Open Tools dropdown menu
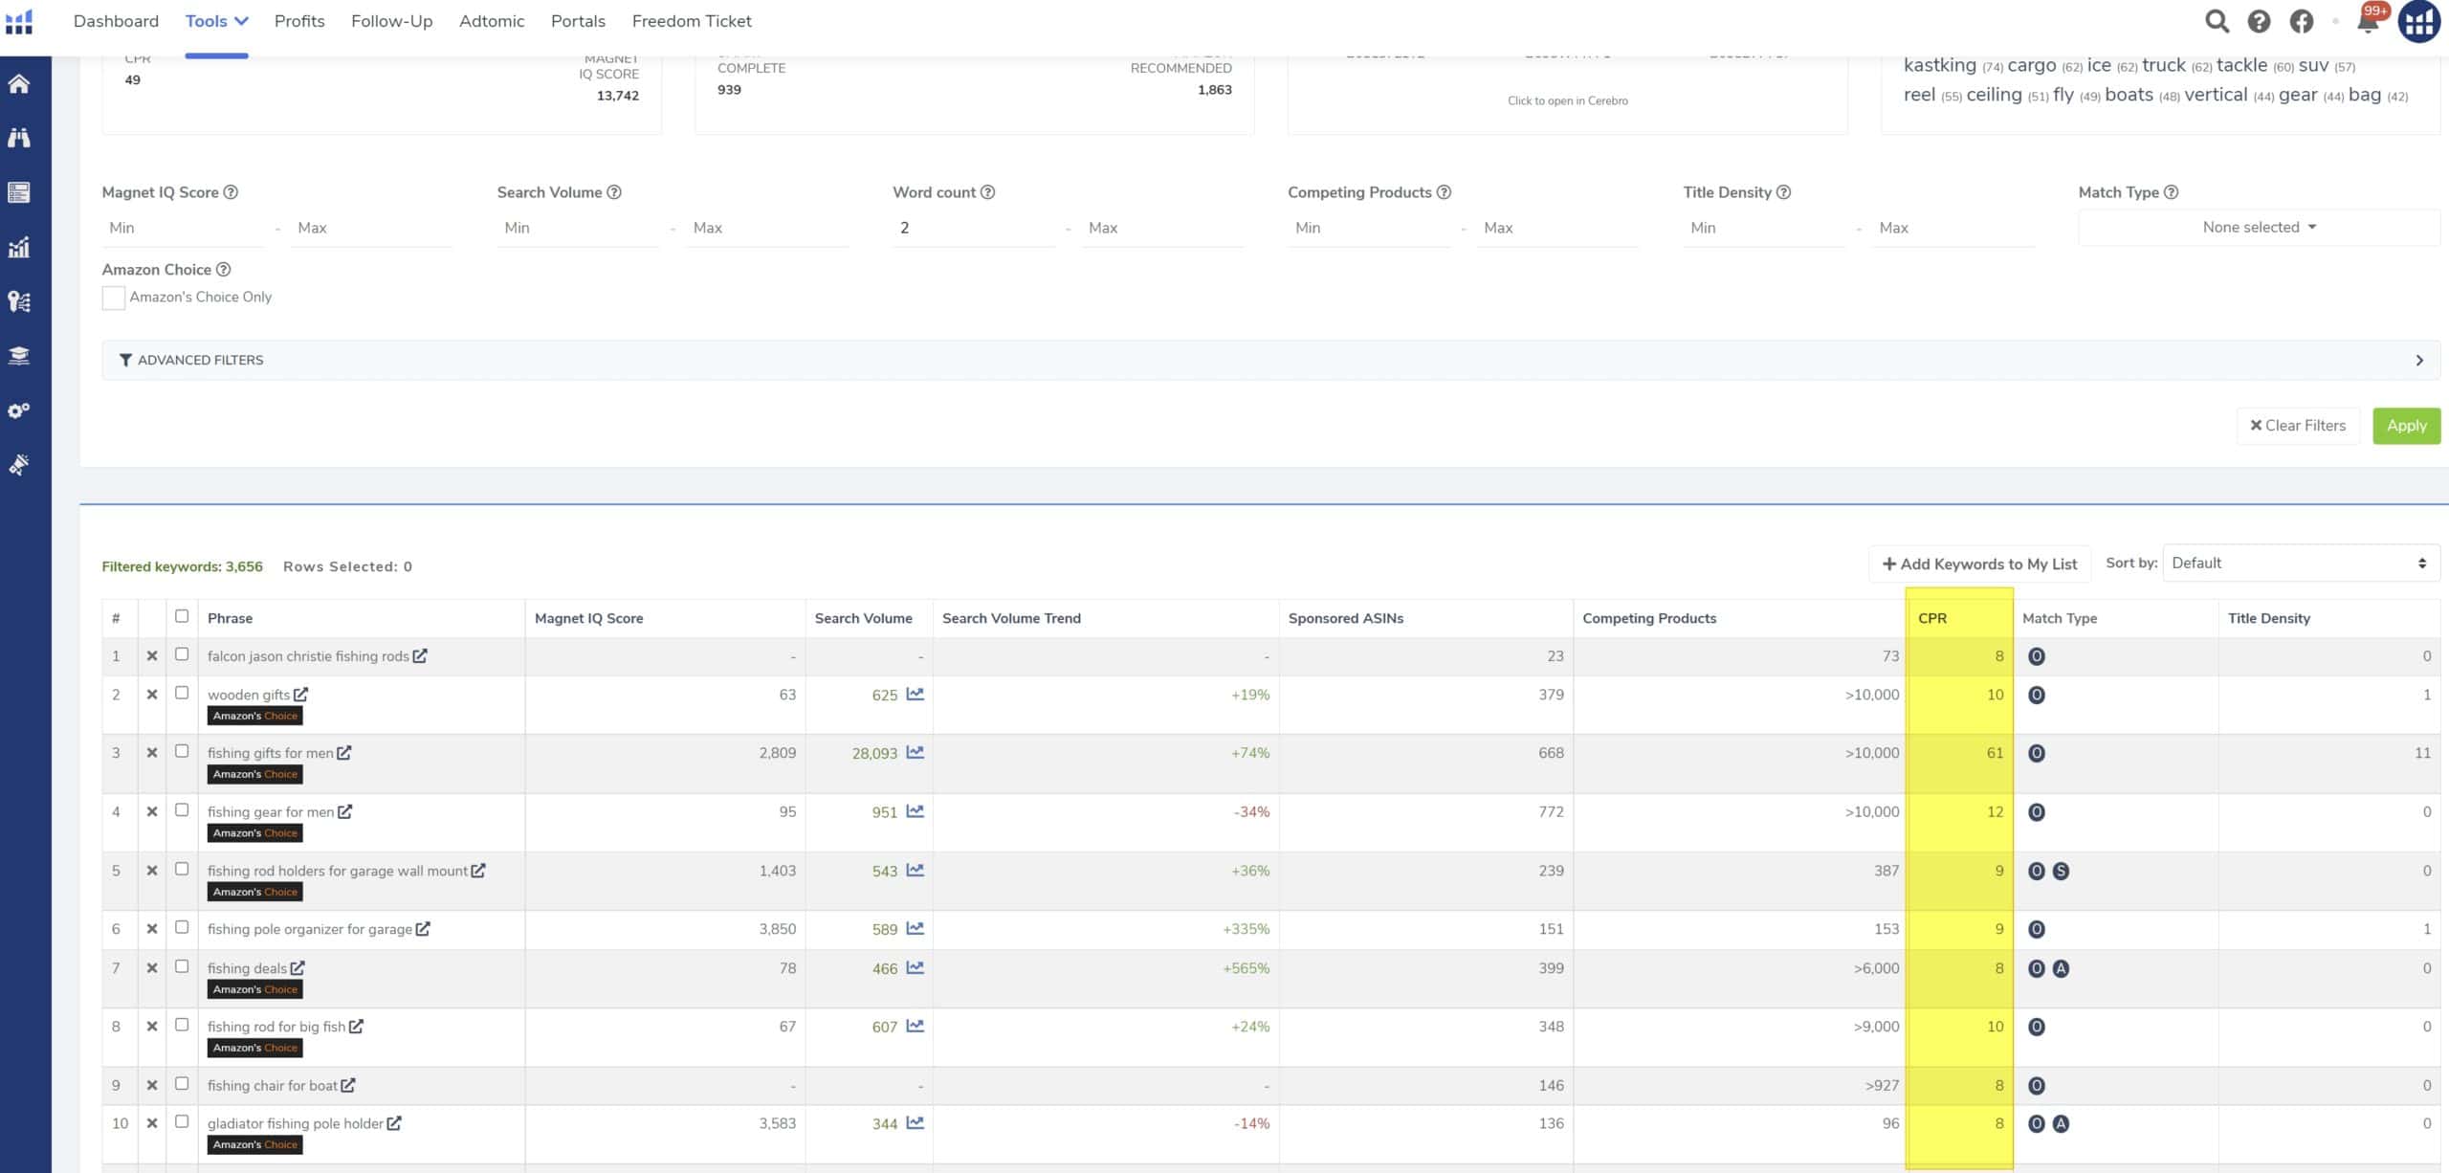Viewport: 2449px width, 1173px height. [216, 21]
